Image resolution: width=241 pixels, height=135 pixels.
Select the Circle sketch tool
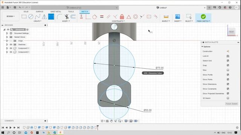(x=31, y=16)
